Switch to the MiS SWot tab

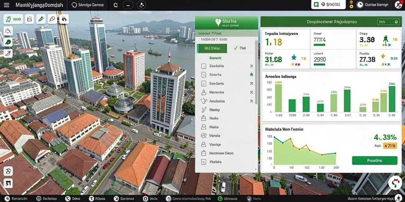pos(212,48)
